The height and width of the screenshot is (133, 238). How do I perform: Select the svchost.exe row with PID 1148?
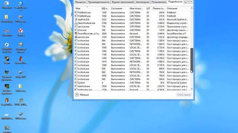pyautogui.click(x=132, y=55)
